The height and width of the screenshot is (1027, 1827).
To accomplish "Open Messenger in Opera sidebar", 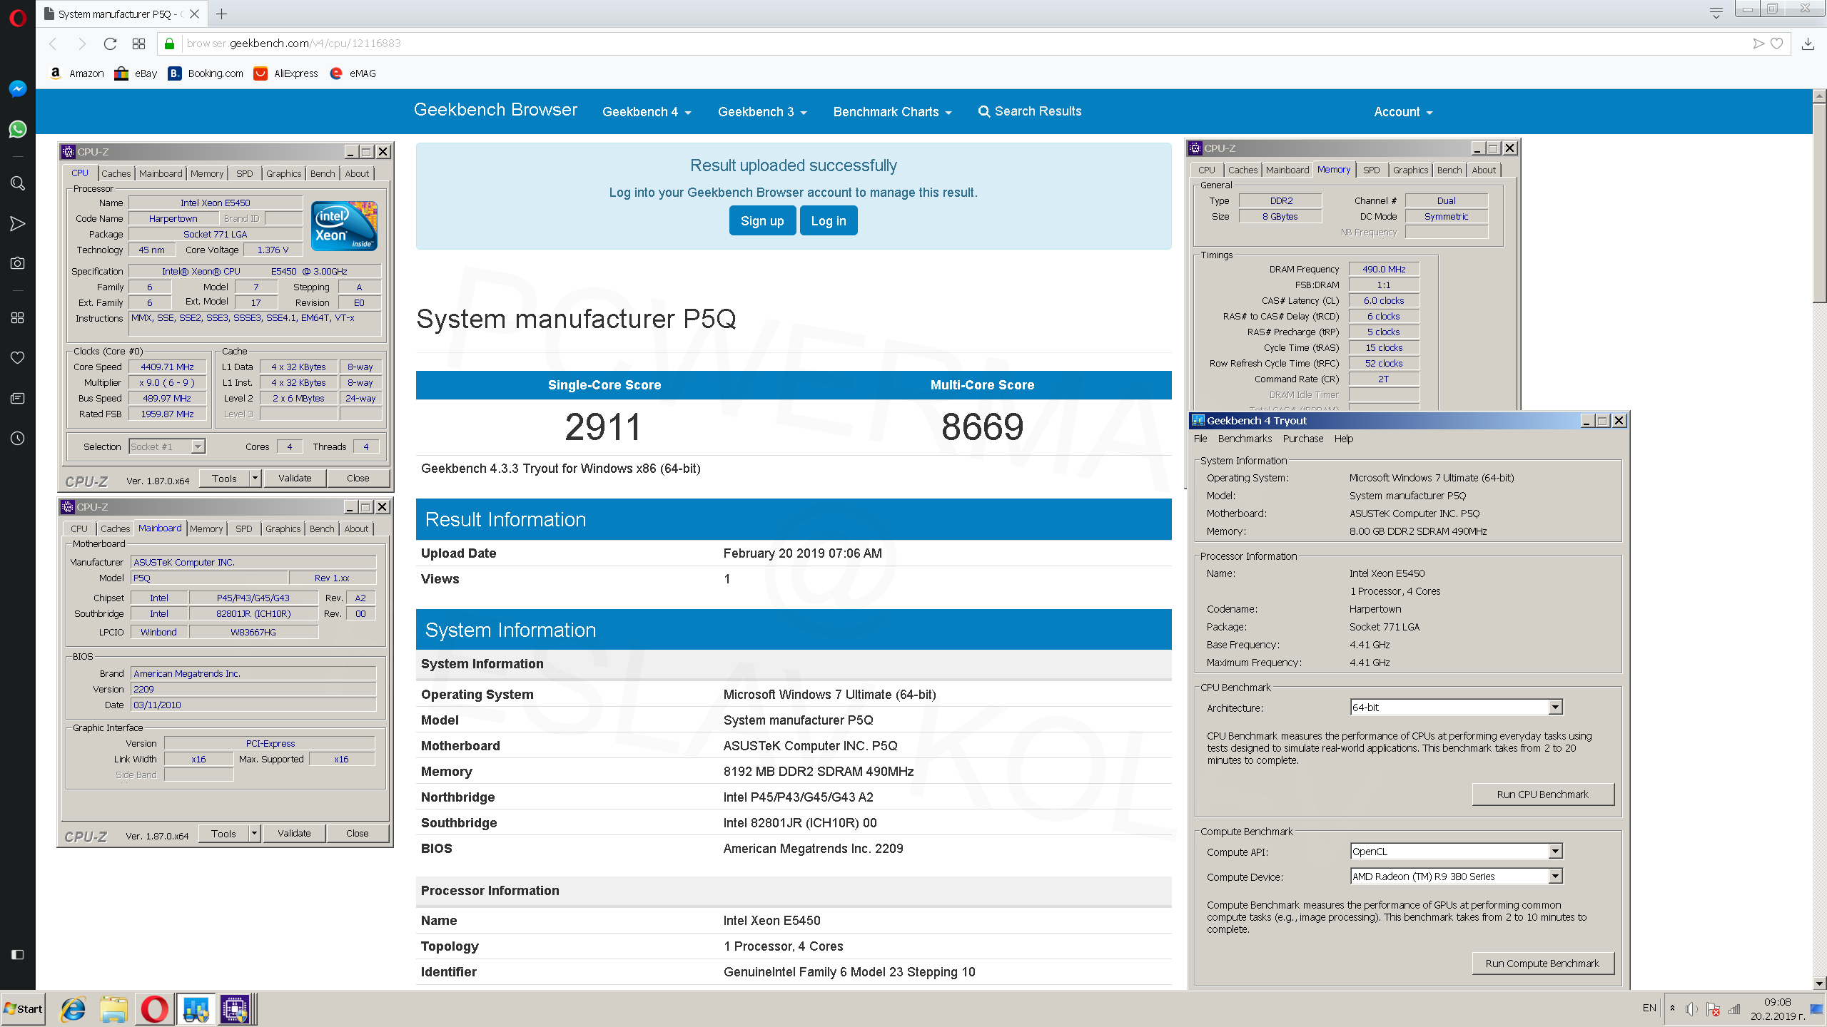I will [18, 88].
